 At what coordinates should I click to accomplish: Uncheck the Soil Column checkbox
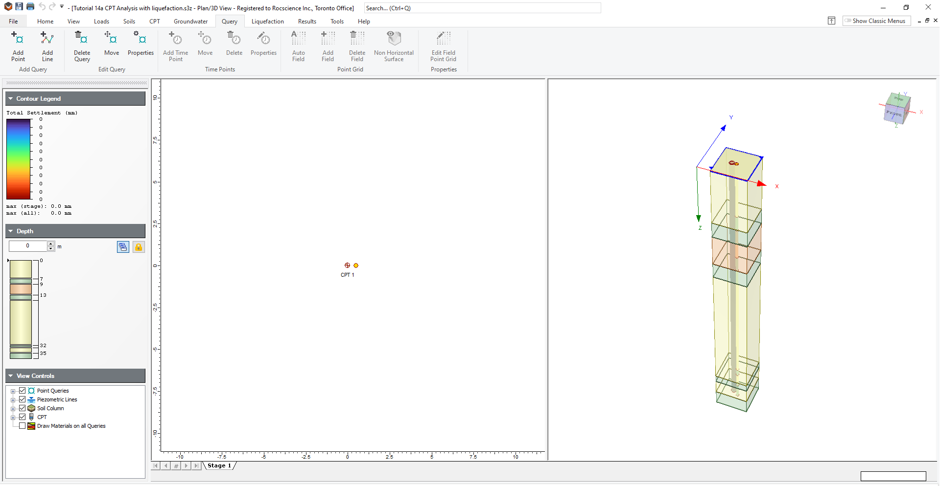22,408
